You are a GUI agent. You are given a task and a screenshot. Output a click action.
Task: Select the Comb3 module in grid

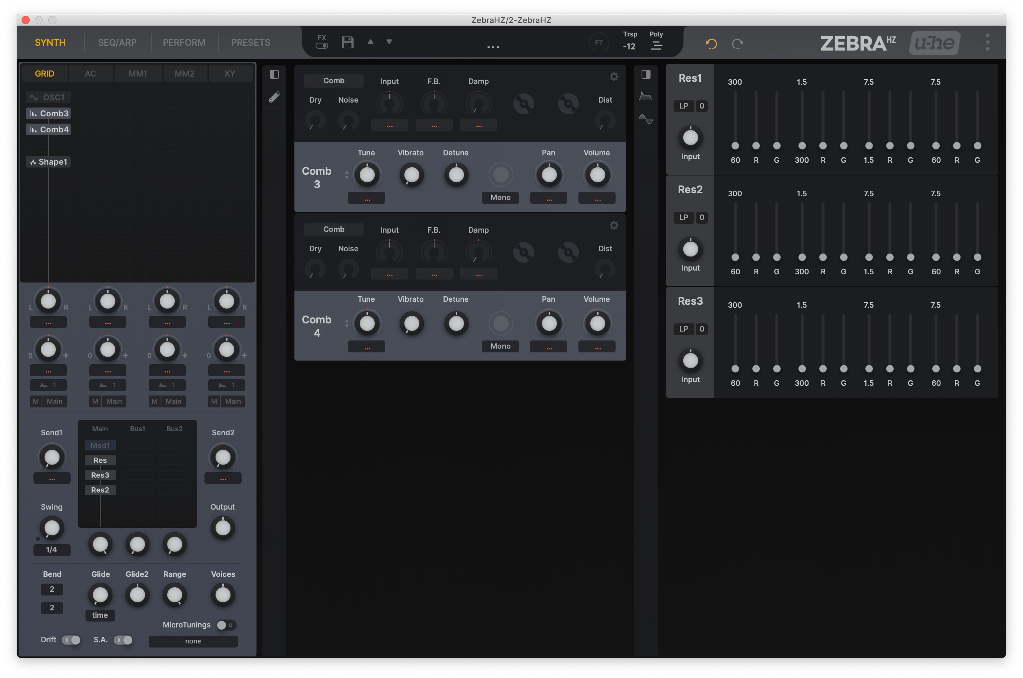[x=48, y=113]
